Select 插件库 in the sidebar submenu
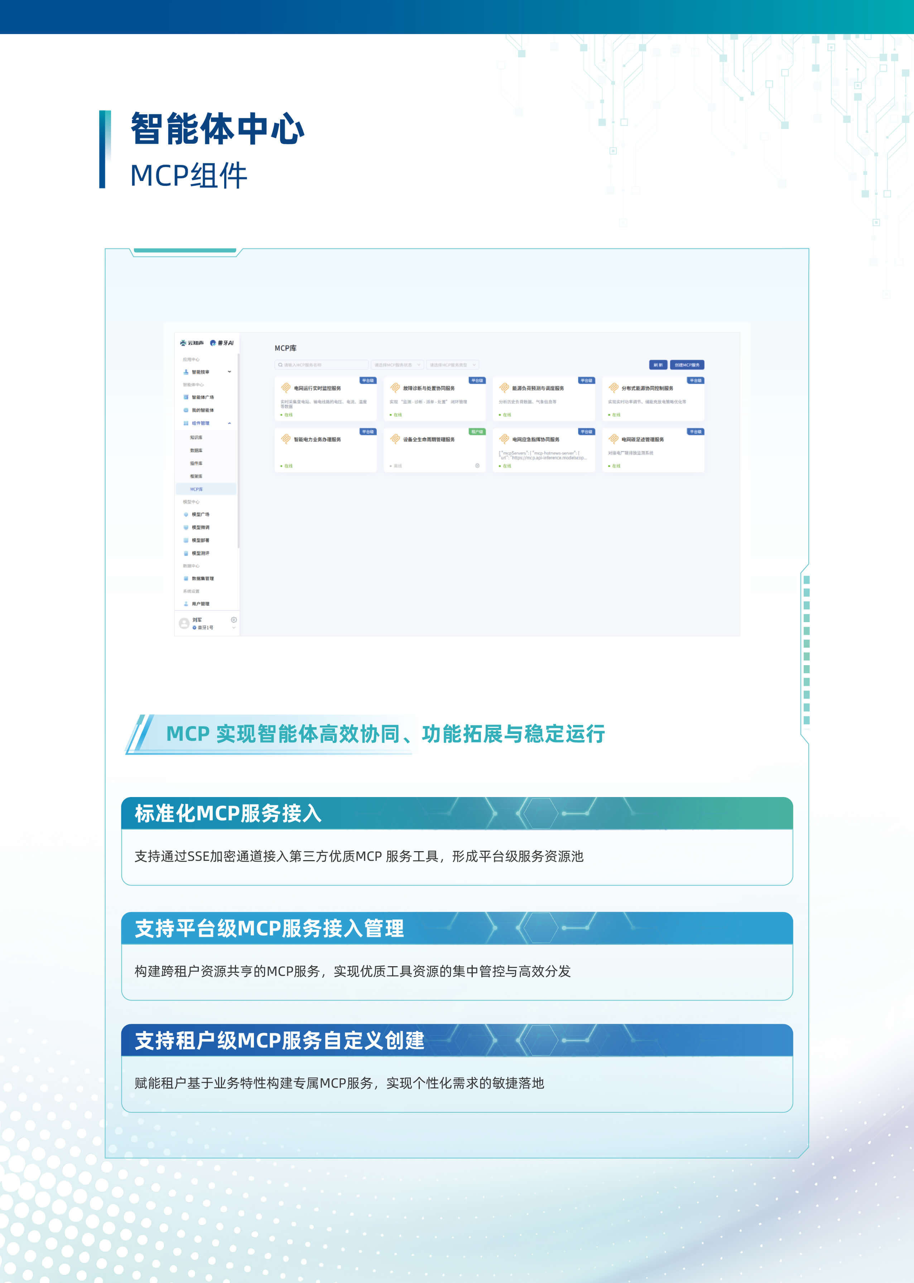 coord(196,463)
